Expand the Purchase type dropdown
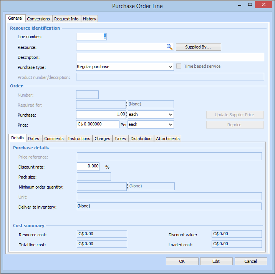This screenshot has width=275, height=274. 171,67
